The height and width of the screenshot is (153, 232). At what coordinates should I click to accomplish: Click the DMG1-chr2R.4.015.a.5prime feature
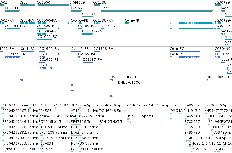(150, 108)
